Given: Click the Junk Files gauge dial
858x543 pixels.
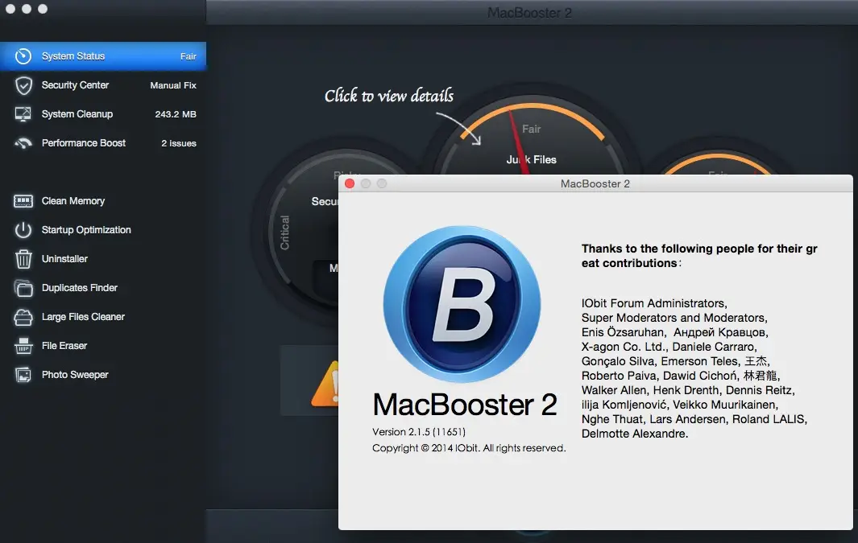Looking at the screenshot, I should click(x=531, y=137).
